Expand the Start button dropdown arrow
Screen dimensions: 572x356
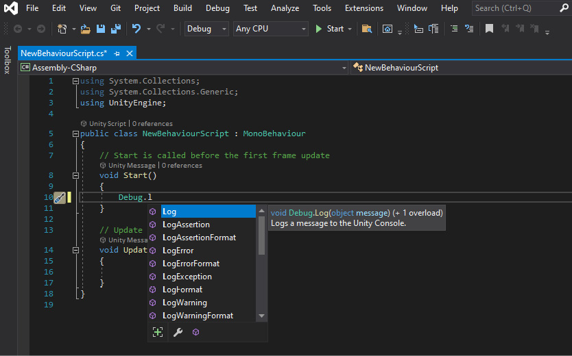click(x=350, y=29)
